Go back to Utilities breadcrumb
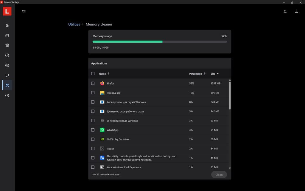 point(74,24)
